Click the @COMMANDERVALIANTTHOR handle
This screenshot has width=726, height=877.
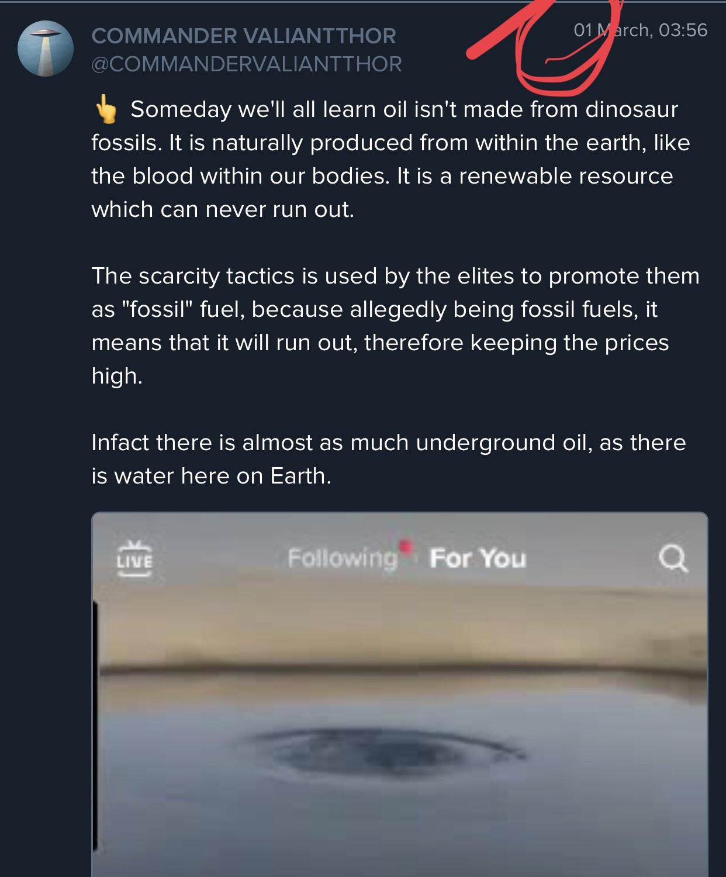(x=247, y=64)
